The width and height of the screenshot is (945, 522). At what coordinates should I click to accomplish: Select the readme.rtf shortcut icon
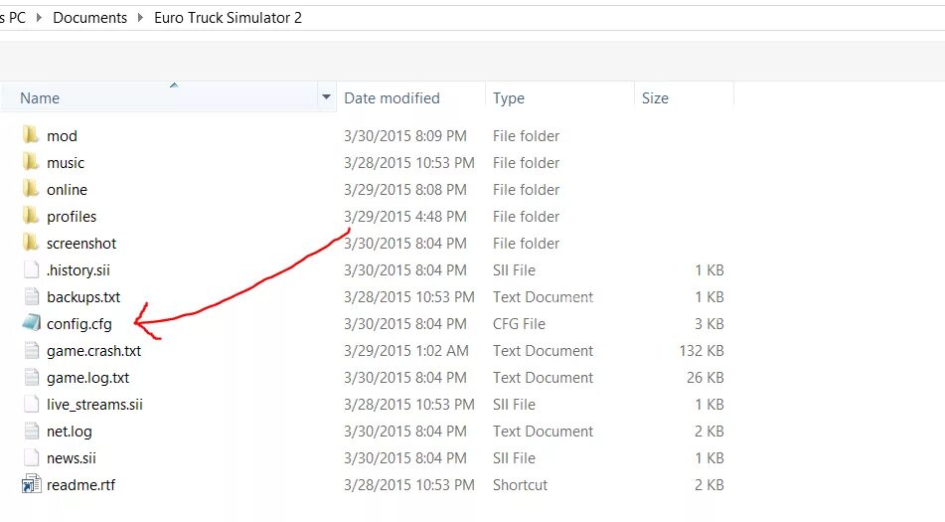[32, 484]
